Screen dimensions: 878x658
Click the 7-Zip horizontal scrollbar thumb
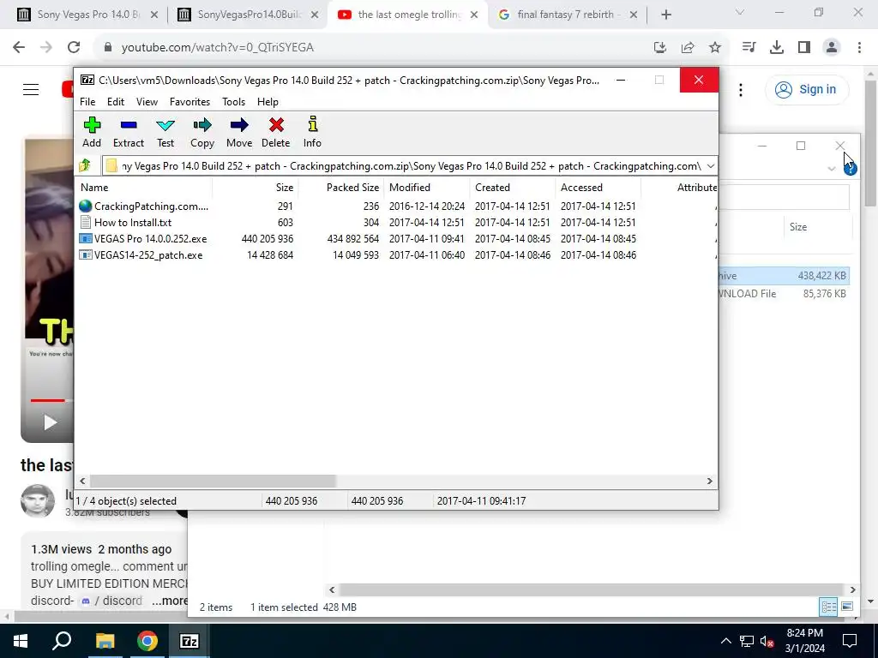pos(213,481)
